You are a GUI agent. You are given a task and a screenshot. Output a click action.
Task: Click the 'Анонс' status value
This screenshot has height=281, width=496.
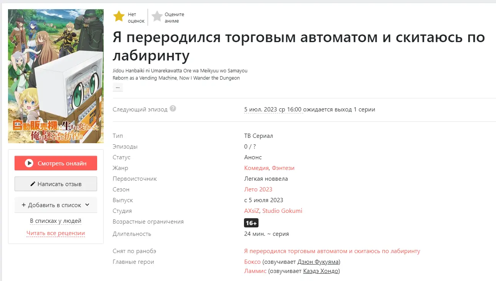coord(253,157)
